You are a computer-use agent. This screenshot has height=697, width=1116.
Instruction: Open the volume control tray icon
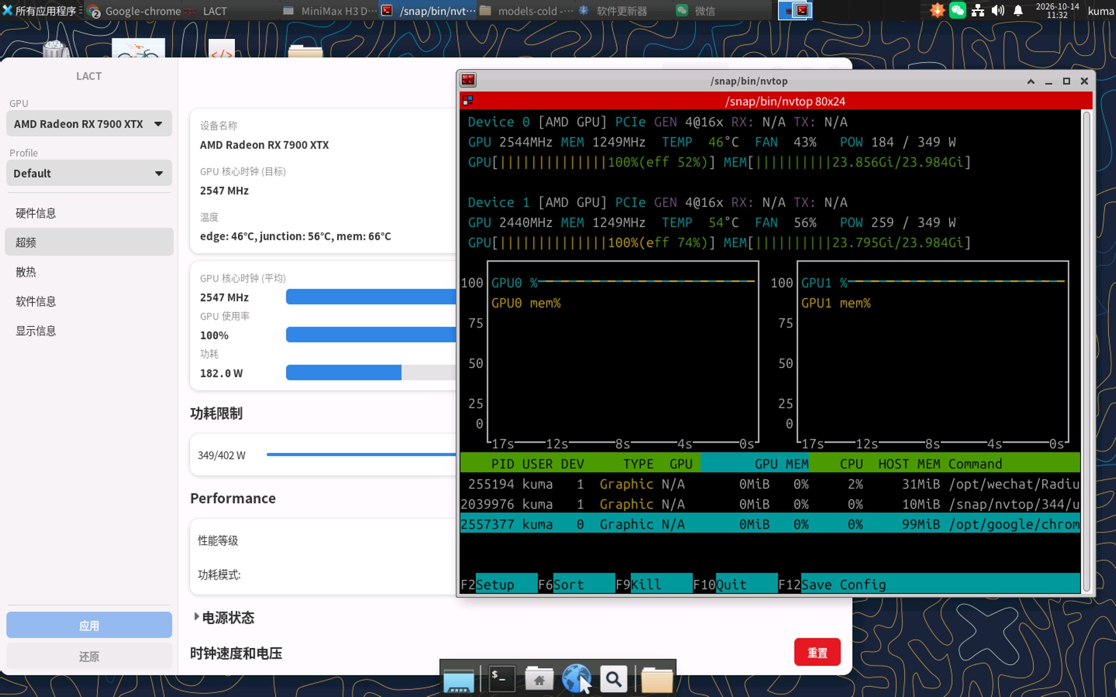point(997,10)
